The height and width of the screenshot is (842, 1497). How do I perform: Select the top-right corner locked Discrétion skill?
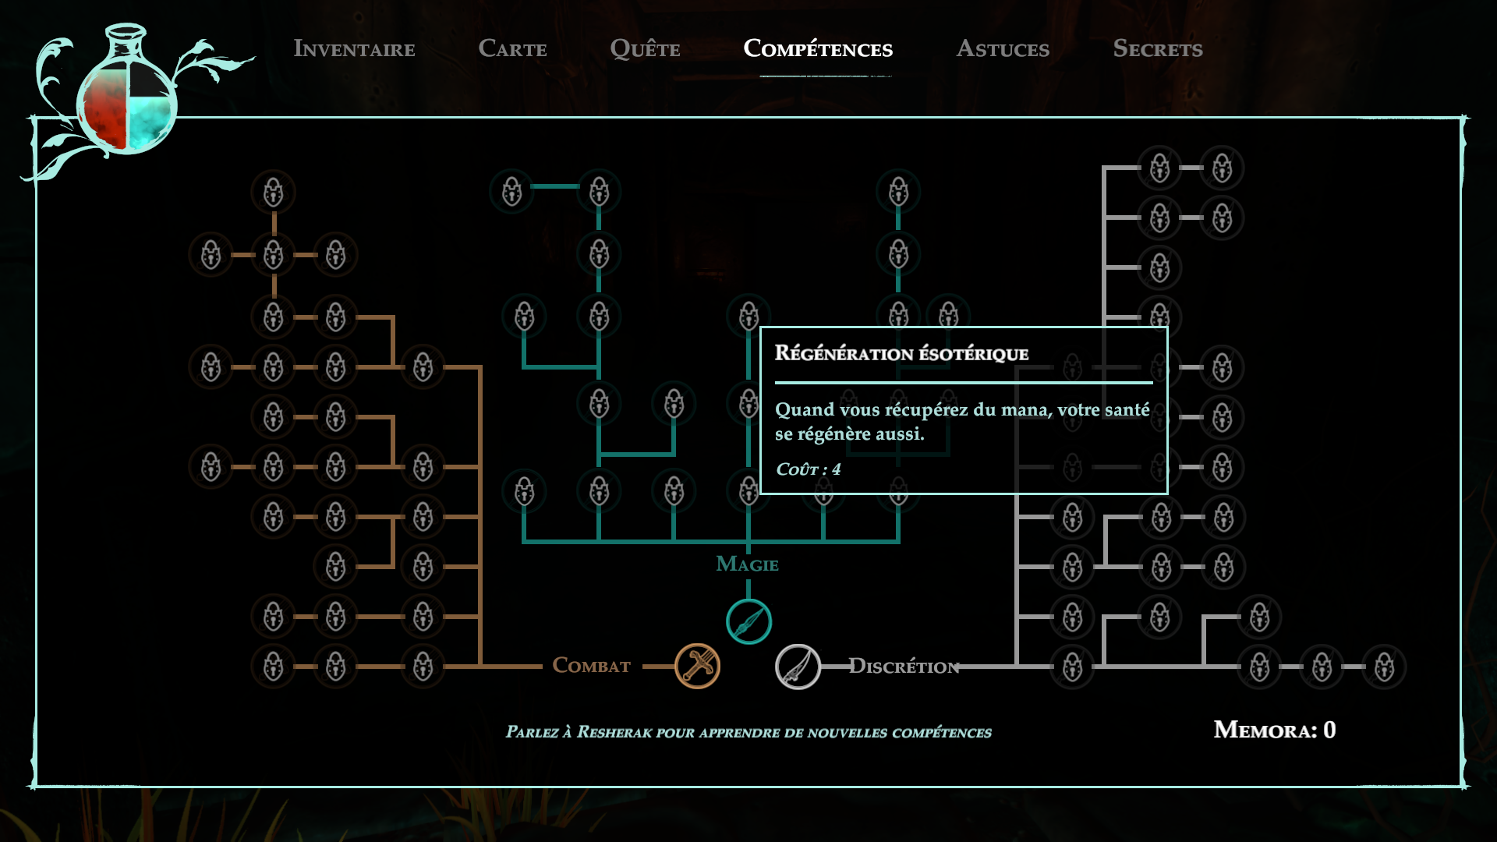pyautogui.click(x=1222, y=168)
